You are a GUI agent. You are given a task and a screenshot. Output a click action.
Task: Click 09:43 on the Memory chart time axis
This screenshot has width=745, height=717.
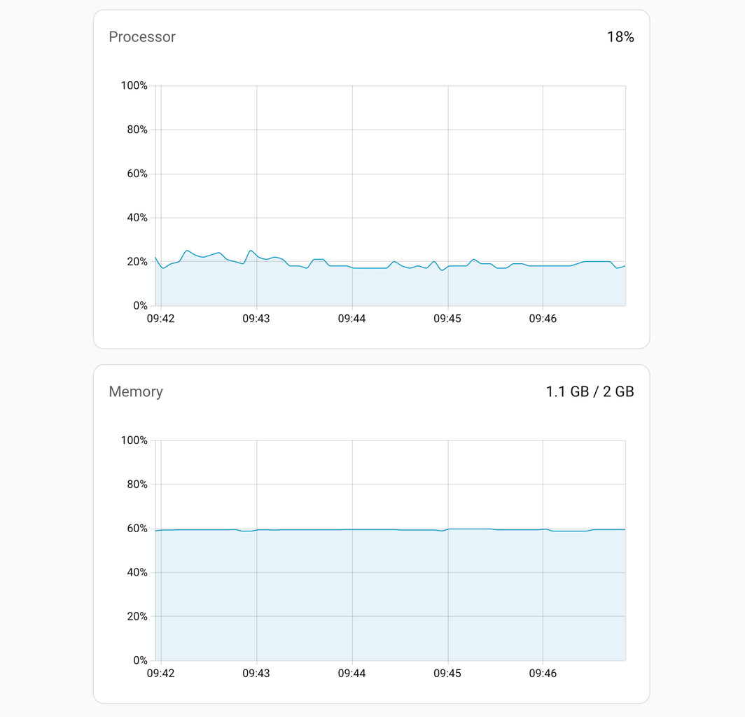click(256, 674)
